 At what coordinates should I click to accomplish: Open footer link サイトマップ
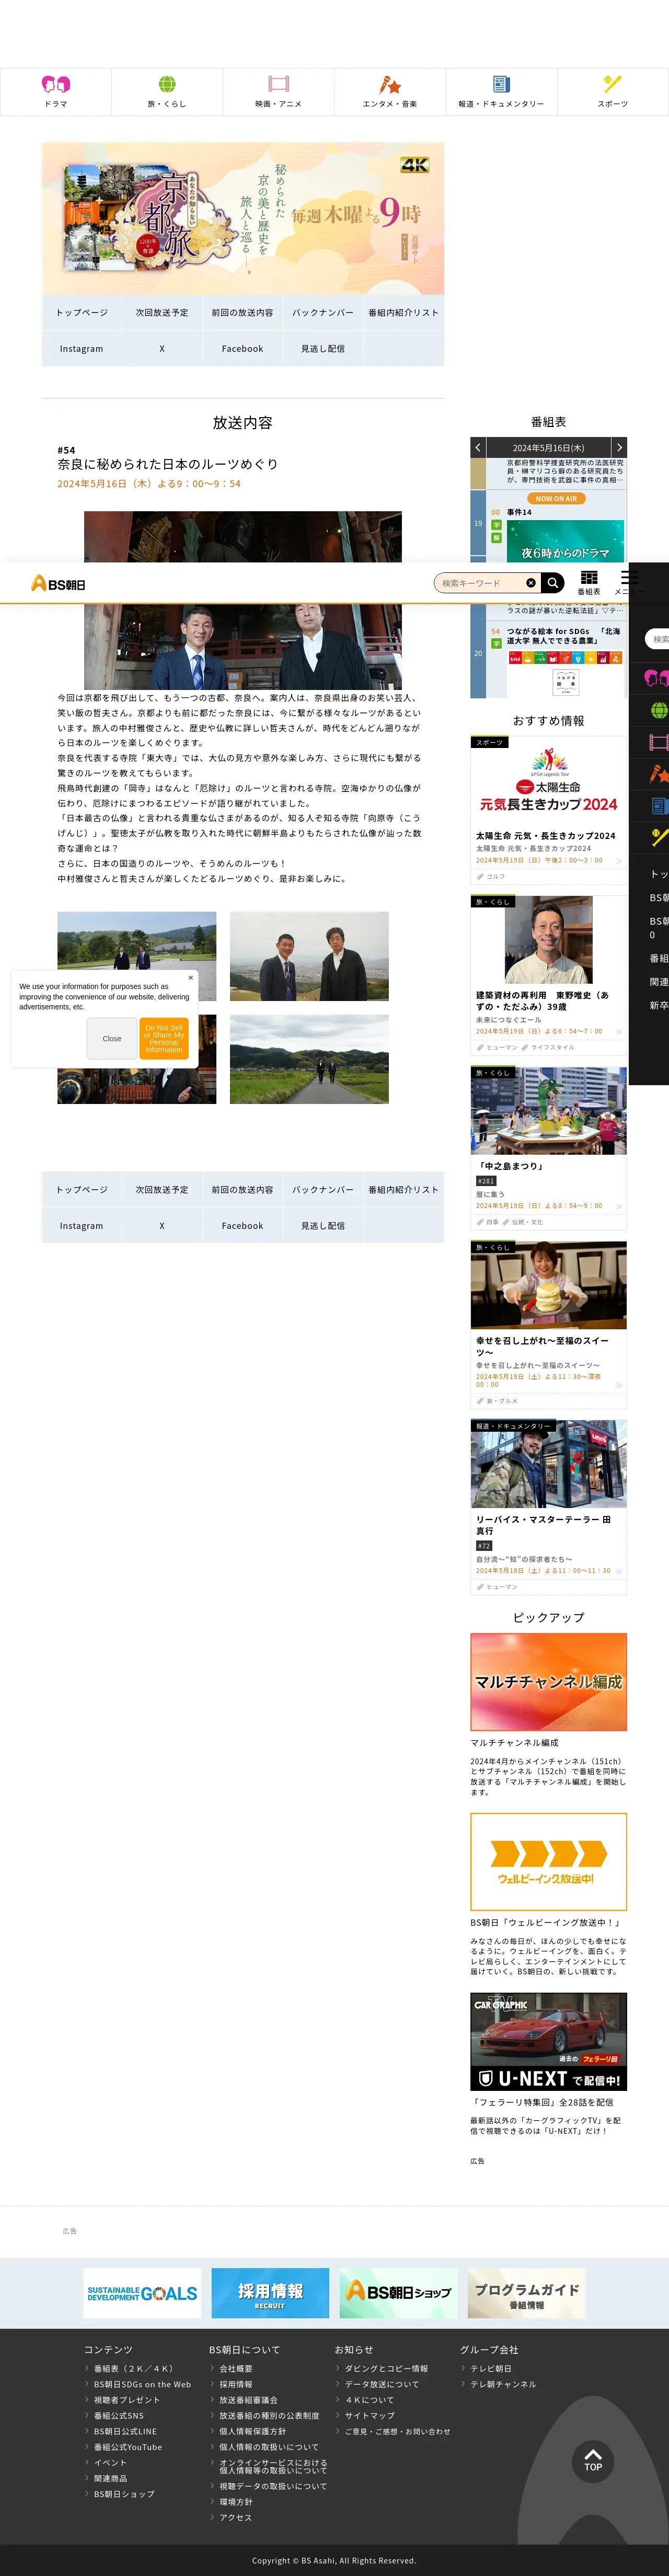370,2416
